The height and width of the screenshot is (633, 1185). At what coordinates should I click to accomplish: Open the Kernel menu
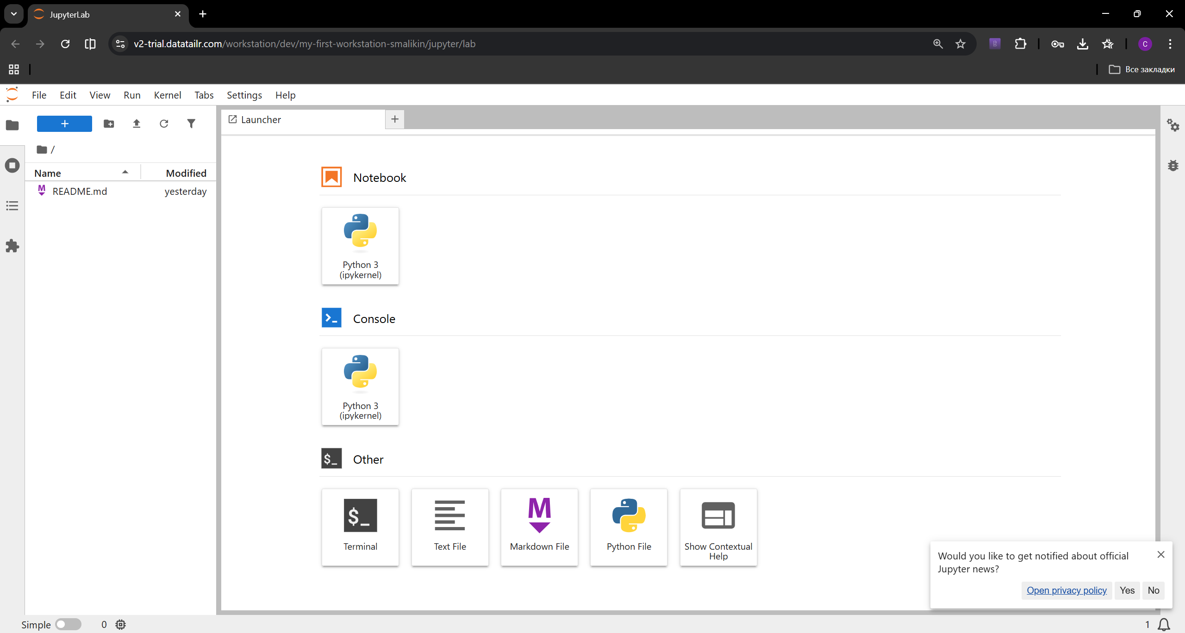(x=168, y=95)
